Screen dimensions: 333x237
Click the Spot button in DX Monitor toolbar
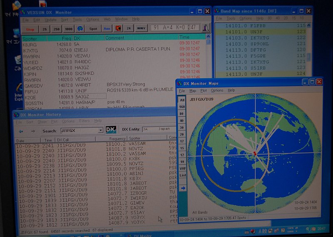93,29
